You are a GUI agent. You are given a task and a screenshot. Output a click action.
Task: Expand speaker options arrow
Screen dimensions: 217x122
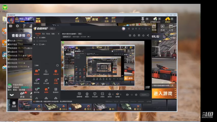click(120, 94)
